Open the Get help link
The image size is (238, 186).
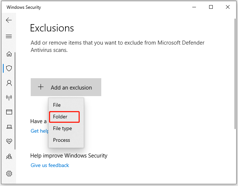39,131
